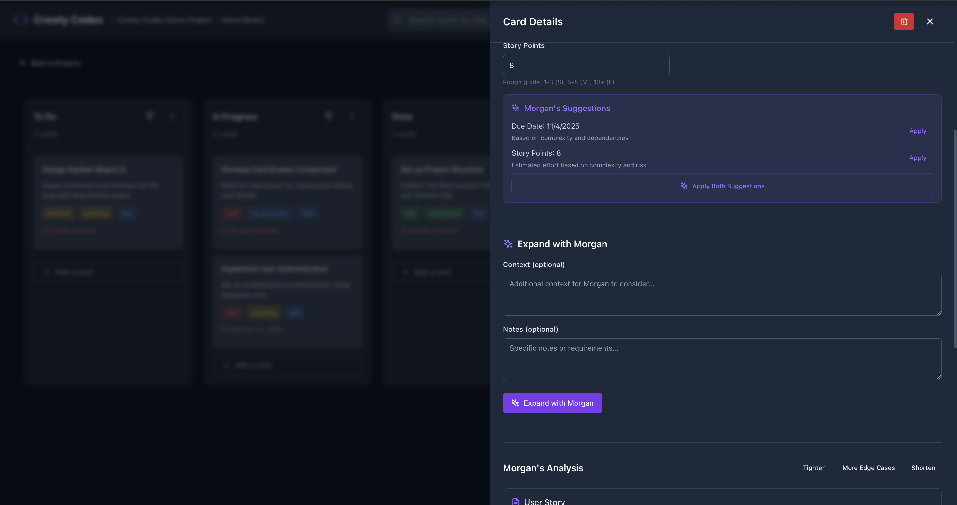This screenshot has width=957, height=505.
Task: Focus the Context optional text area
Action: point(721,294)
